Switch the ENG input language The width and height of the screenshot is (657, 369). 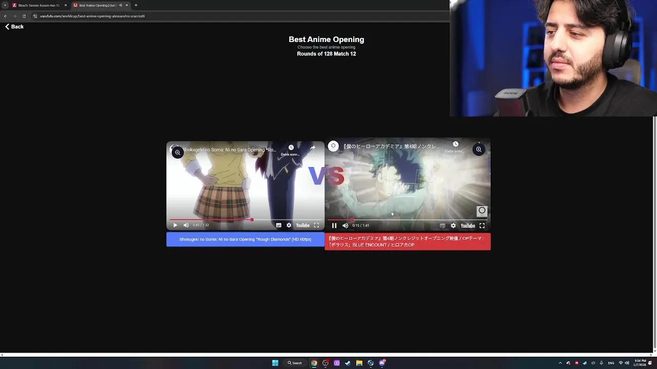pyautogui.click(x=611, y=363)
